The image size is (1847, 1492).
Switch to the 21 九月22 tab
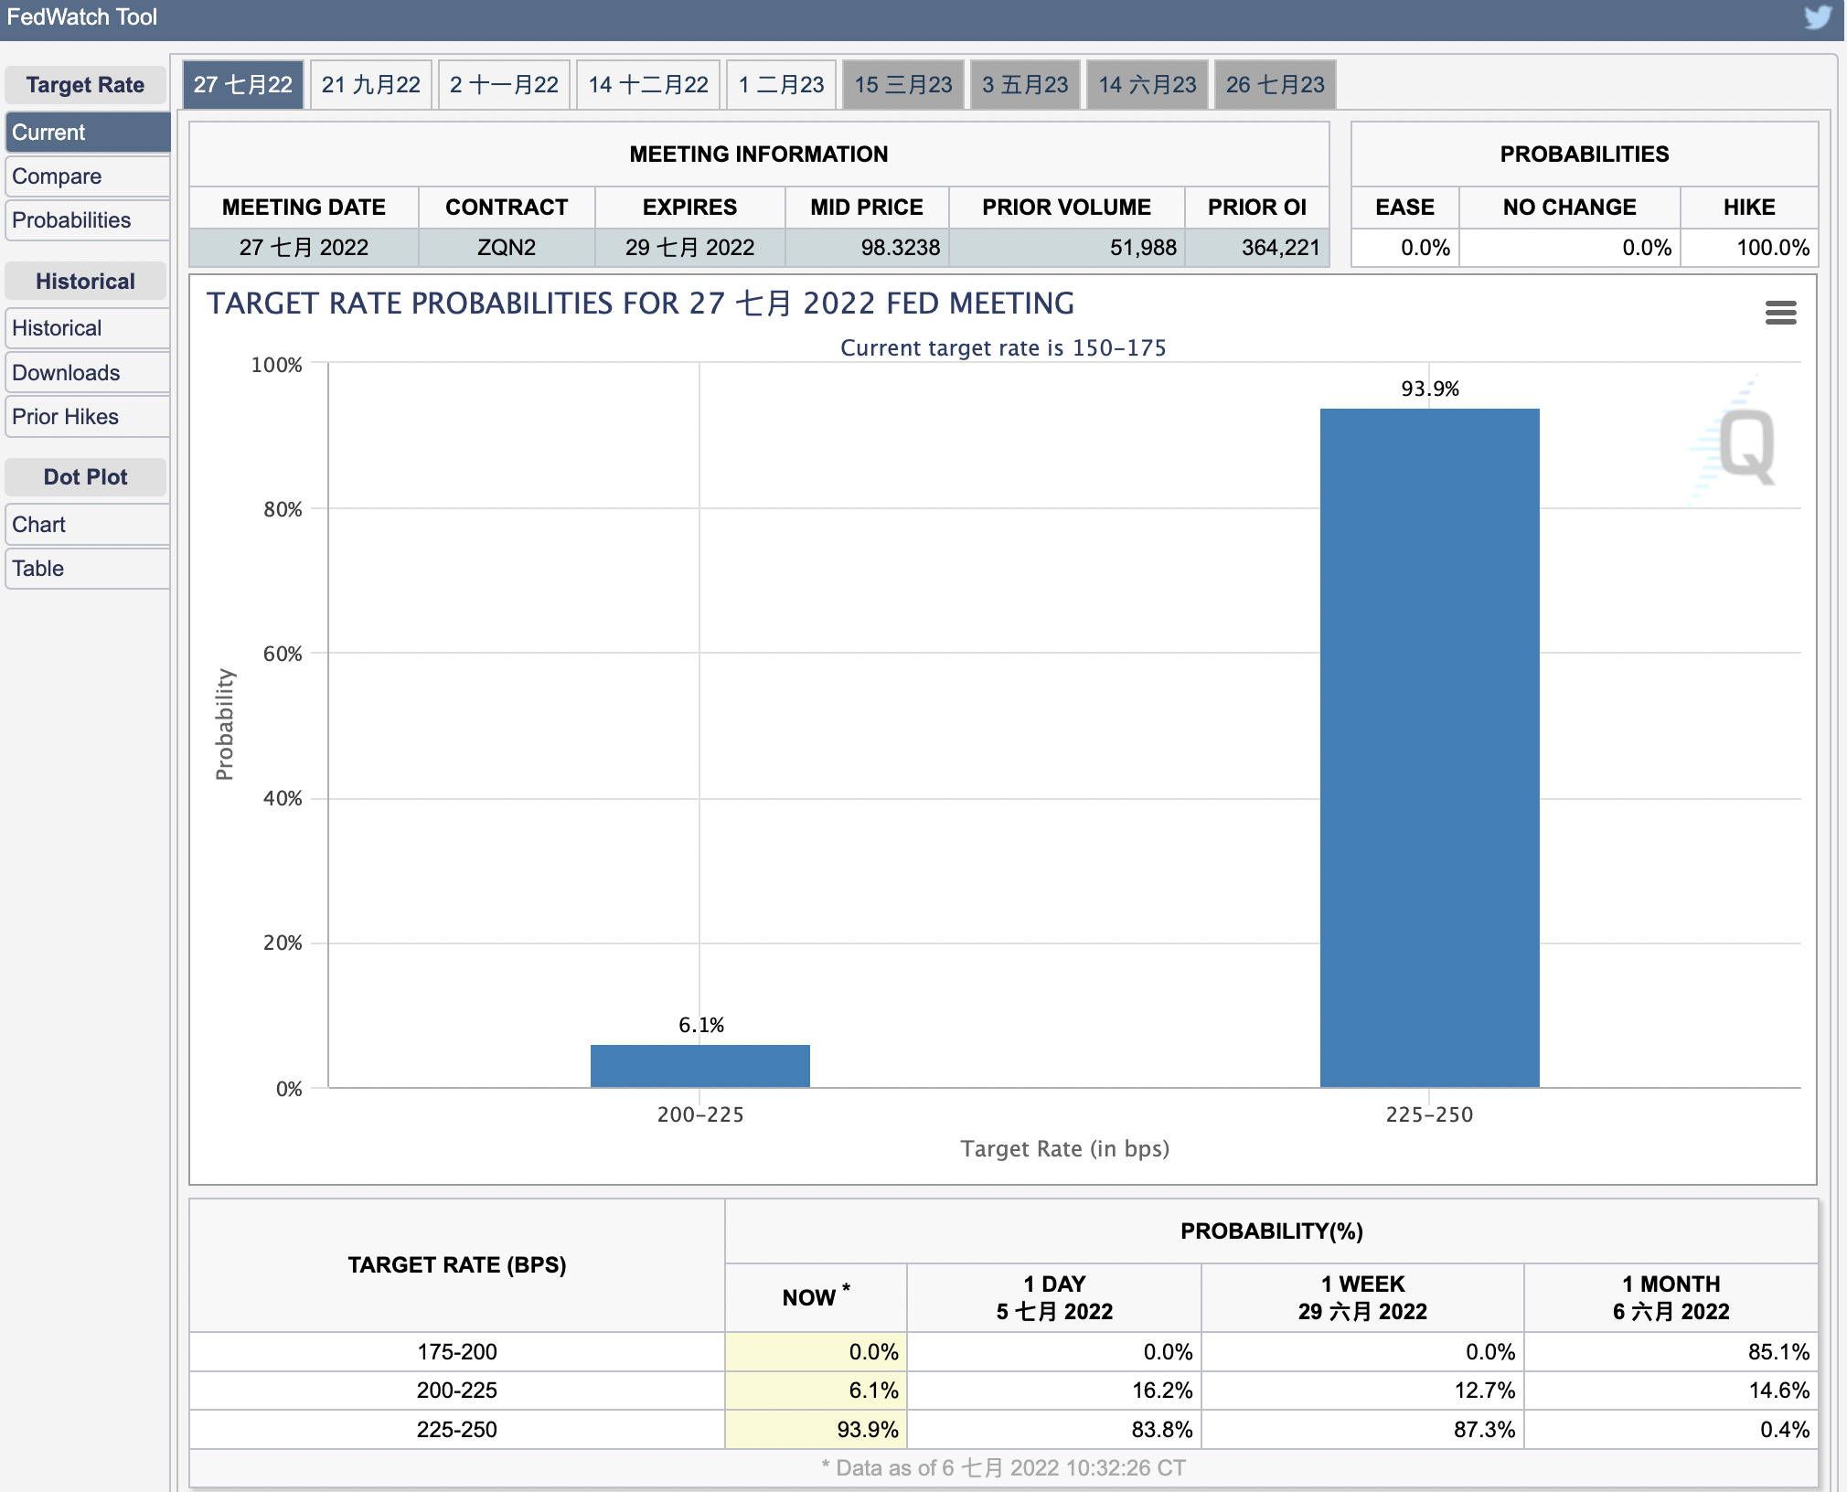tap(370, 85)
